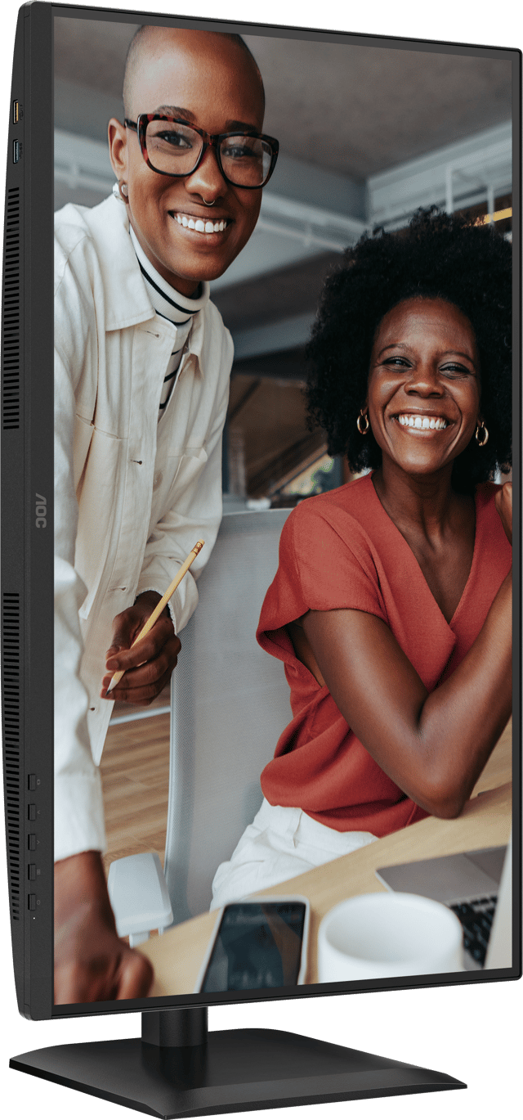523x1120 pixels.
Task: Click the AOC logo on the bezel
Action: coord(40,510)
